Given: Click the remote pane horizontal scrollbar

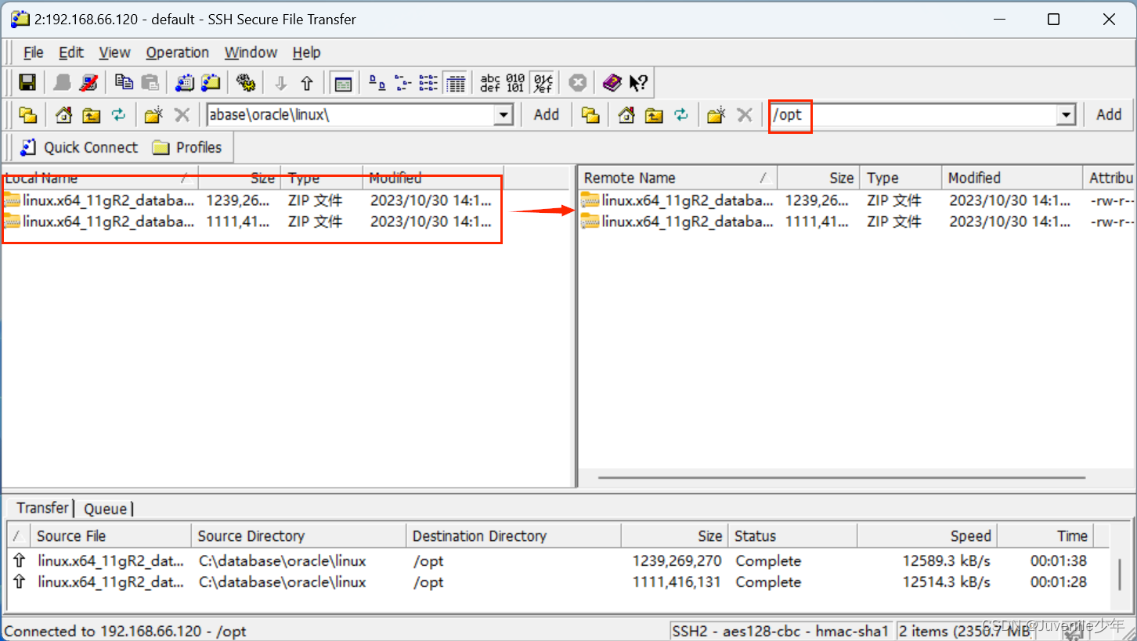Looking at the screenshot, I should pyautogui.click(x=842, y=477).
